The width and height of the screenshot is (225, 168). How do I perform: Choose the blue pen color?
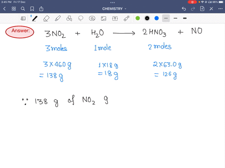click(157, 18)
